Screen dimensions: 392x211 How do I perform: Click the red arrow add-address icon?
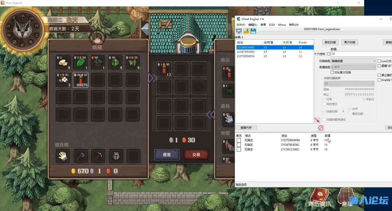[x=317, y=120]
